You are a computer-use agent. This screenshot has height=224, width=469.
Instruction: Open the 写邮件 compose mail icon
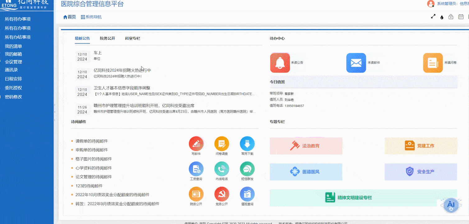point(196,144)
